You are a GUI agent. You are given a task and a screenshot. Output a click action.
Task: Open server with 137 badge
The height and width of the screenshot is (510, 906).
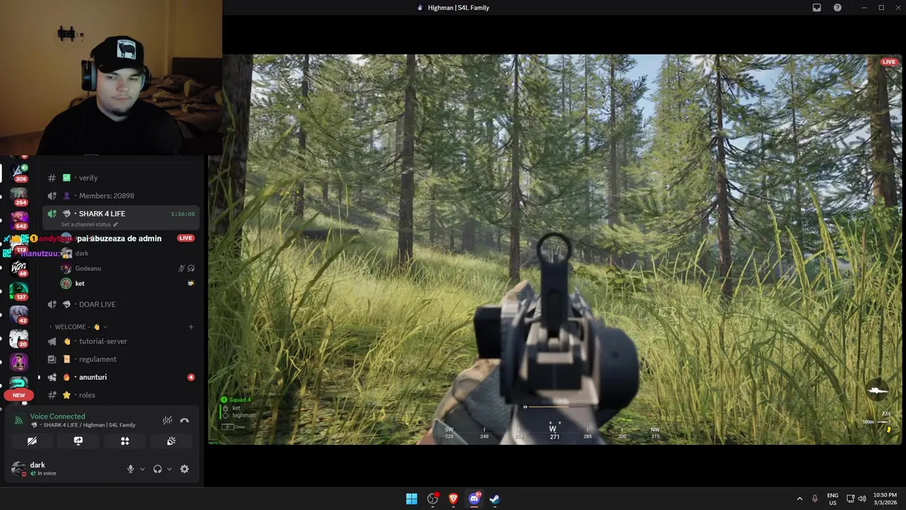tap(19, 292)
